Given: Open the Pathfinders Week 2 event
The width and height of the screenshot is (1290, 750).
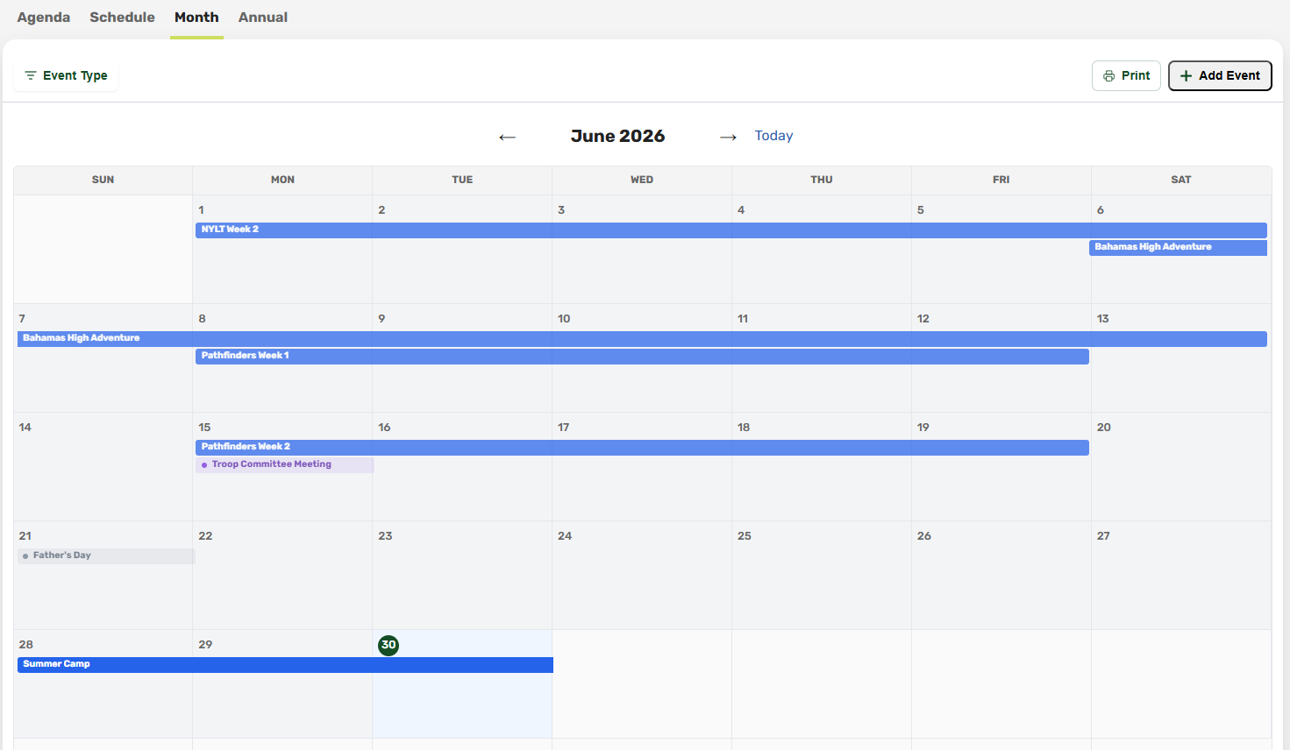Looking at the screenshot, I should click(x=642, y=447).
